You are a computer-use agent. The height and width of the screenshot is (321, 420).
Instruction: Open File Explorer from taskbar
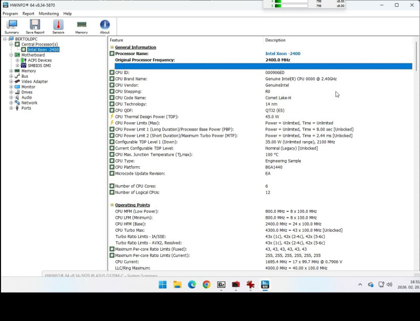[177, 285]
